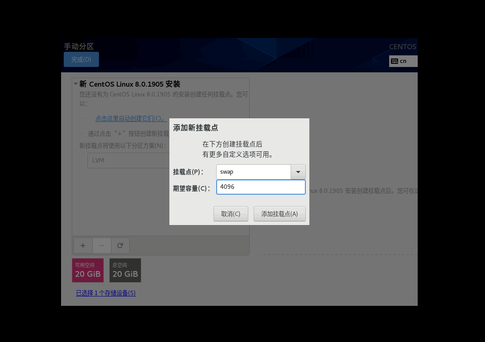Select the dark 总空间 20 GiB block

(x=125, y=270)
